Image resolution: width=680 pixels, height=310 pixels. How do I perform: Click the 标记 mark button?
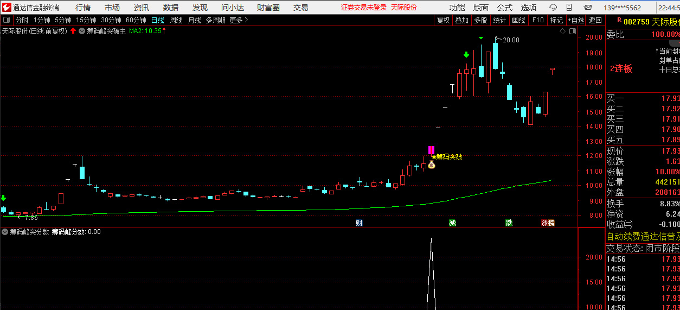(x=556, y=20)
